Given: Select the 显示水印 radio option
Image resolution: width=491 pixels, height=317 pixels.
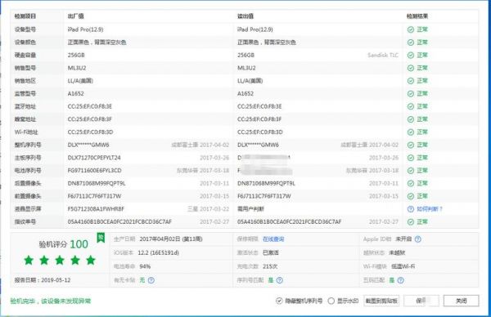Looking at the screenshot, I should (331, 301).
